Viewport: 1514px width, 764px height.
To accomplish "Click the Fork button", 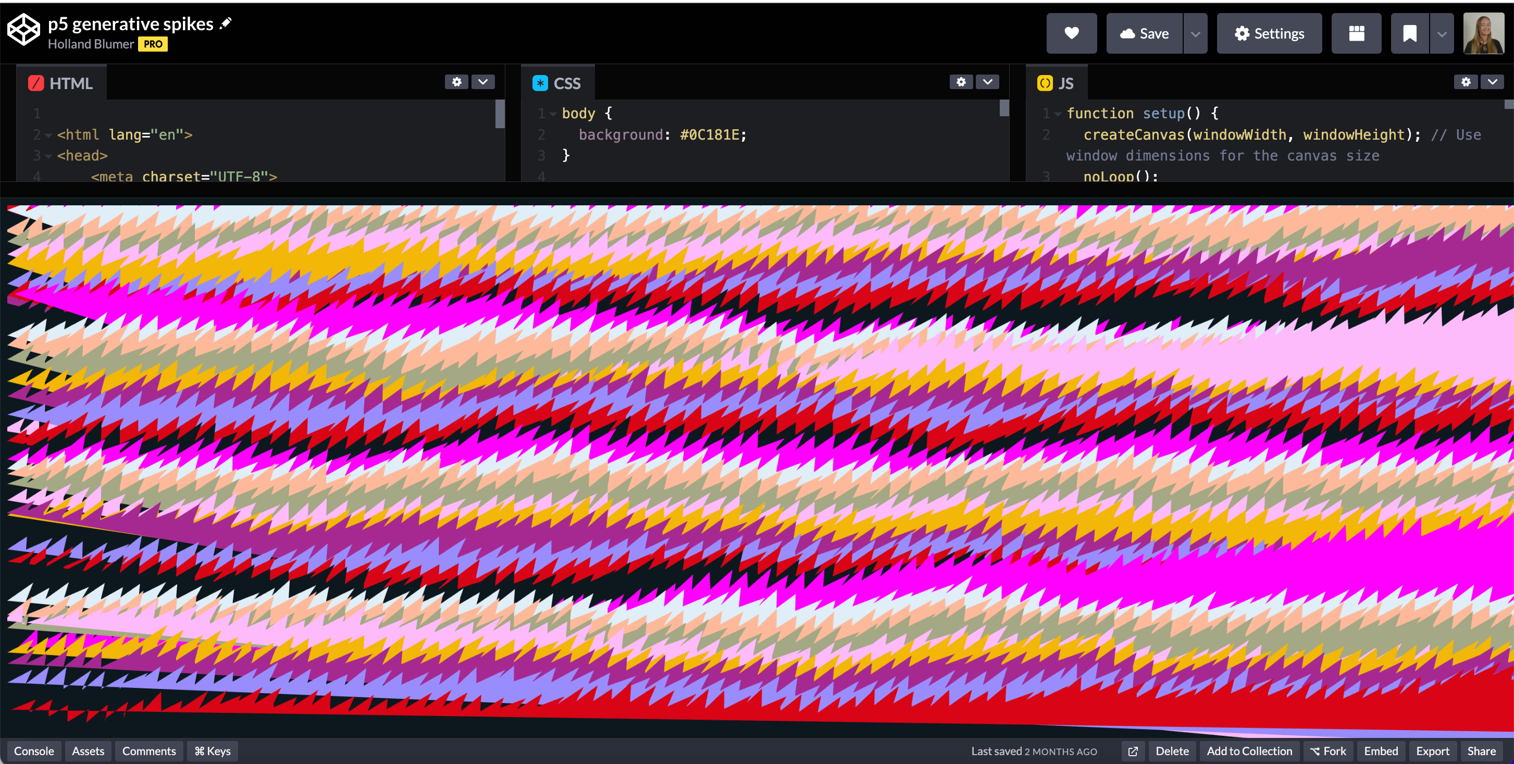I will [1327, 751].
